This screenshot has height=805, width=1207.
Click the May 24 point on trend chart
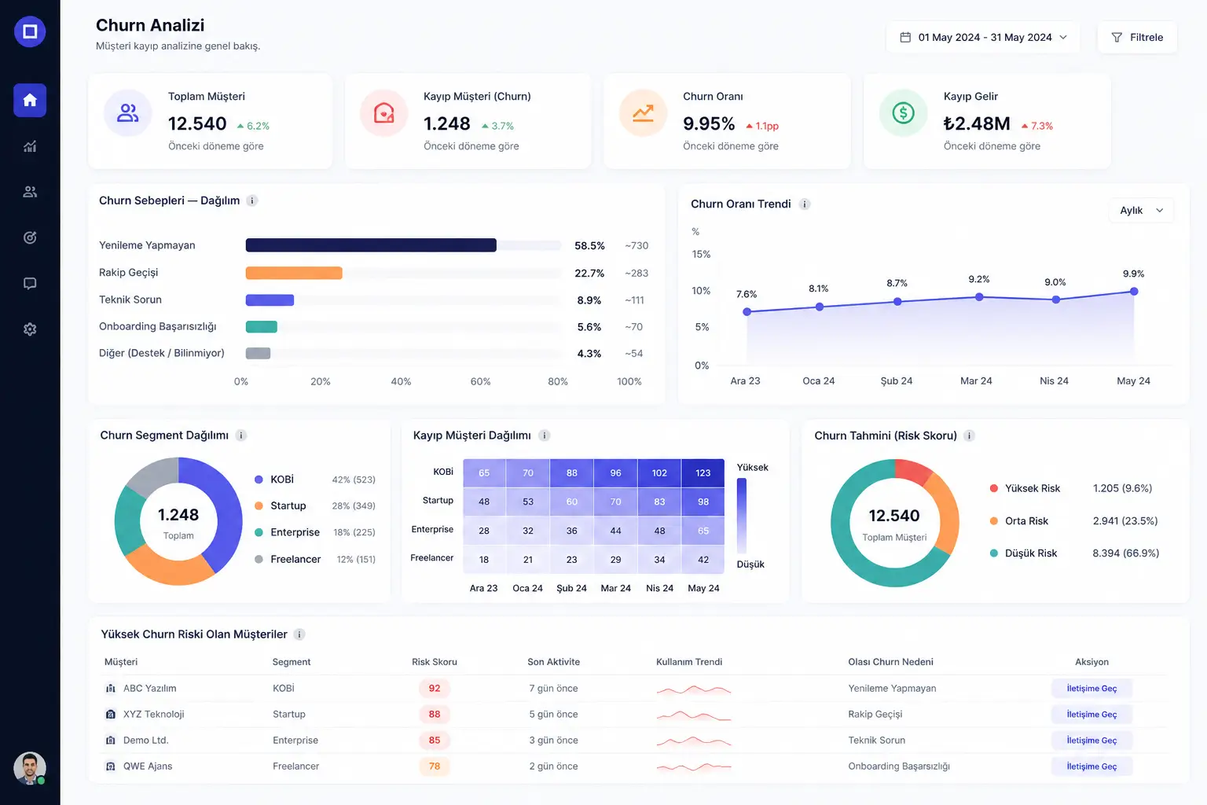pos(1134,291)
